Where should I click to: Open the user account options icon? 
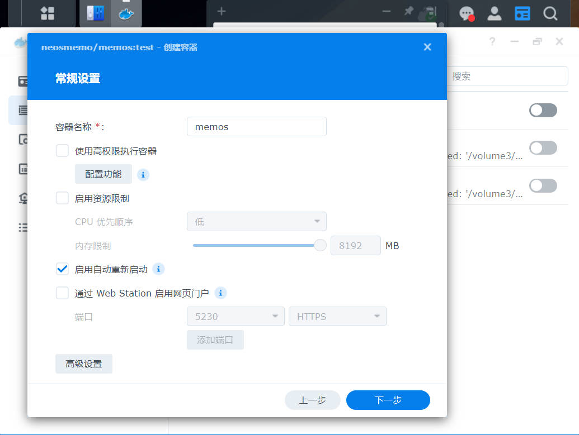[494, 13]
